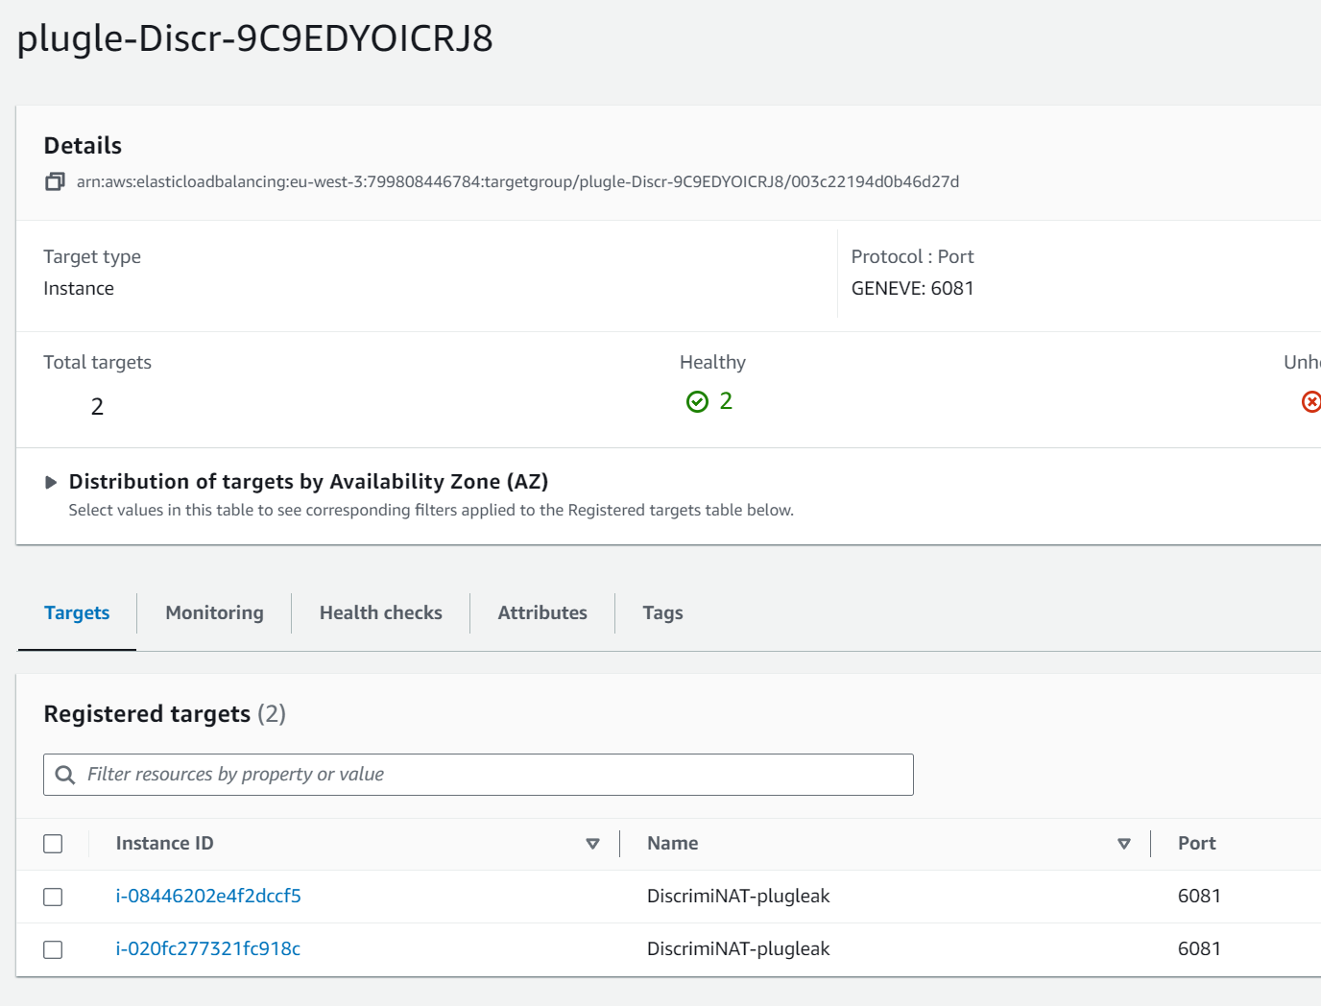
Task: Check the box for instance i-08446202e4f2dccf5
Action: pyautogui.click(x=53, y=897)
